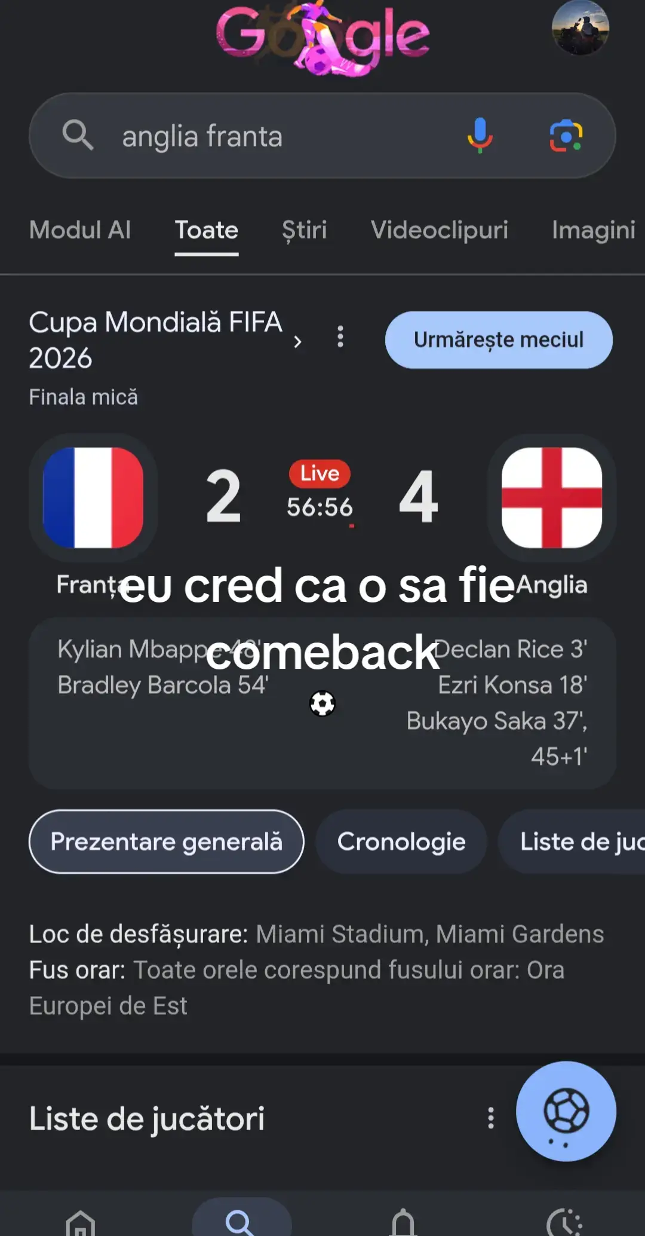Select the search icon in bottom navigation

[241, 1218]
